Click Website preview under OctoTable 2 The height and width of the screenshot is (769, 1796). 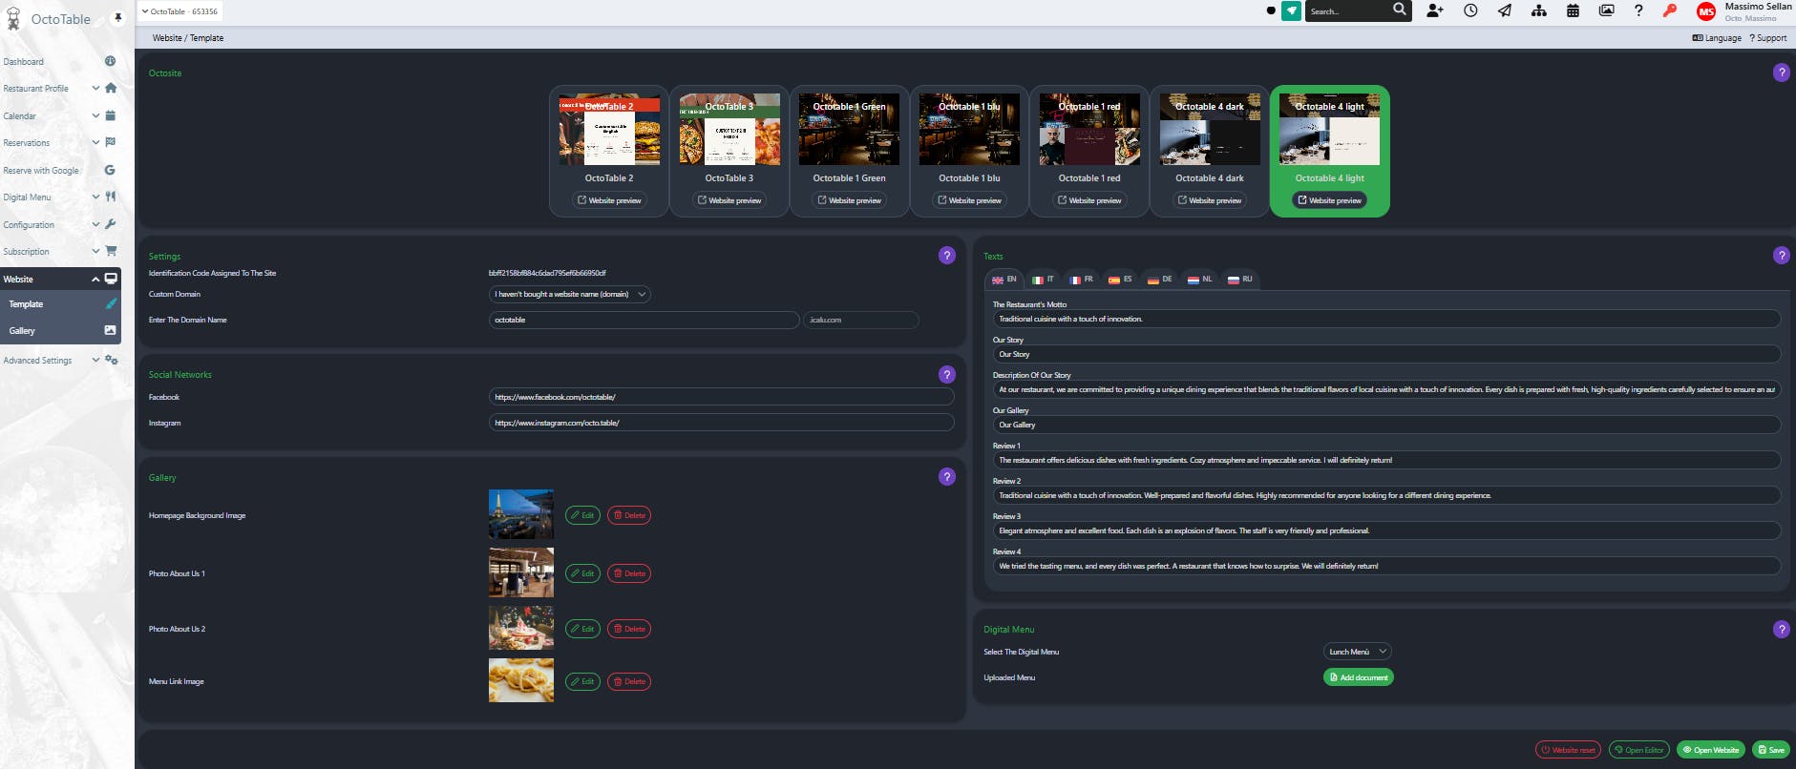click(609, 200)
